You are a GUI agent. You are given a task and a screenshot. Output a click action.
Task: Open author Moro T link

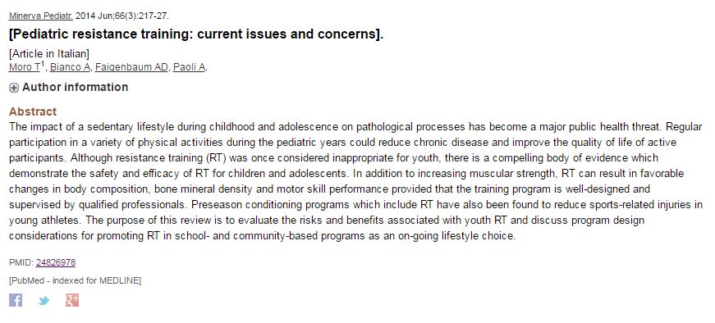coord(24,67)
